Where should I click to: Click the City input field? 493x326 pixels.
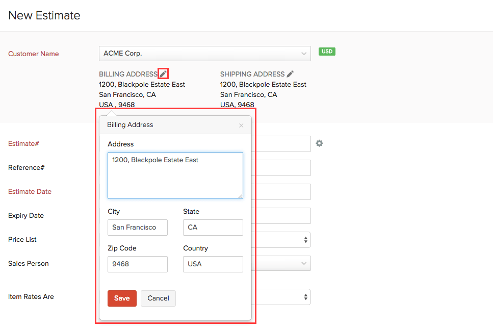click(138, 228)
